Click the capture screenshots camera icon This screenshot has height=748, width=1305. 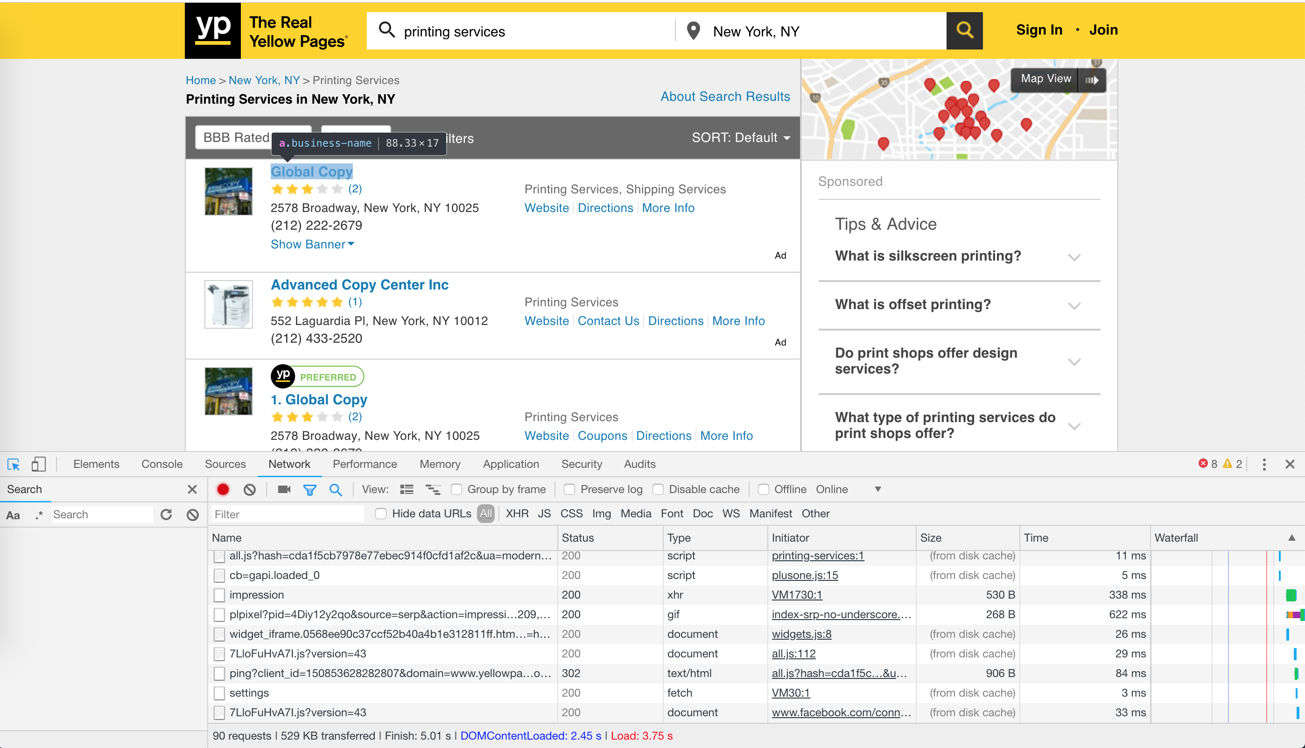point(284,490)
